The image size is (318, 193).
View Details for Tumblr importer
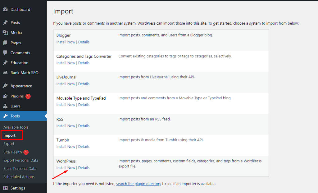click(84, 147)
